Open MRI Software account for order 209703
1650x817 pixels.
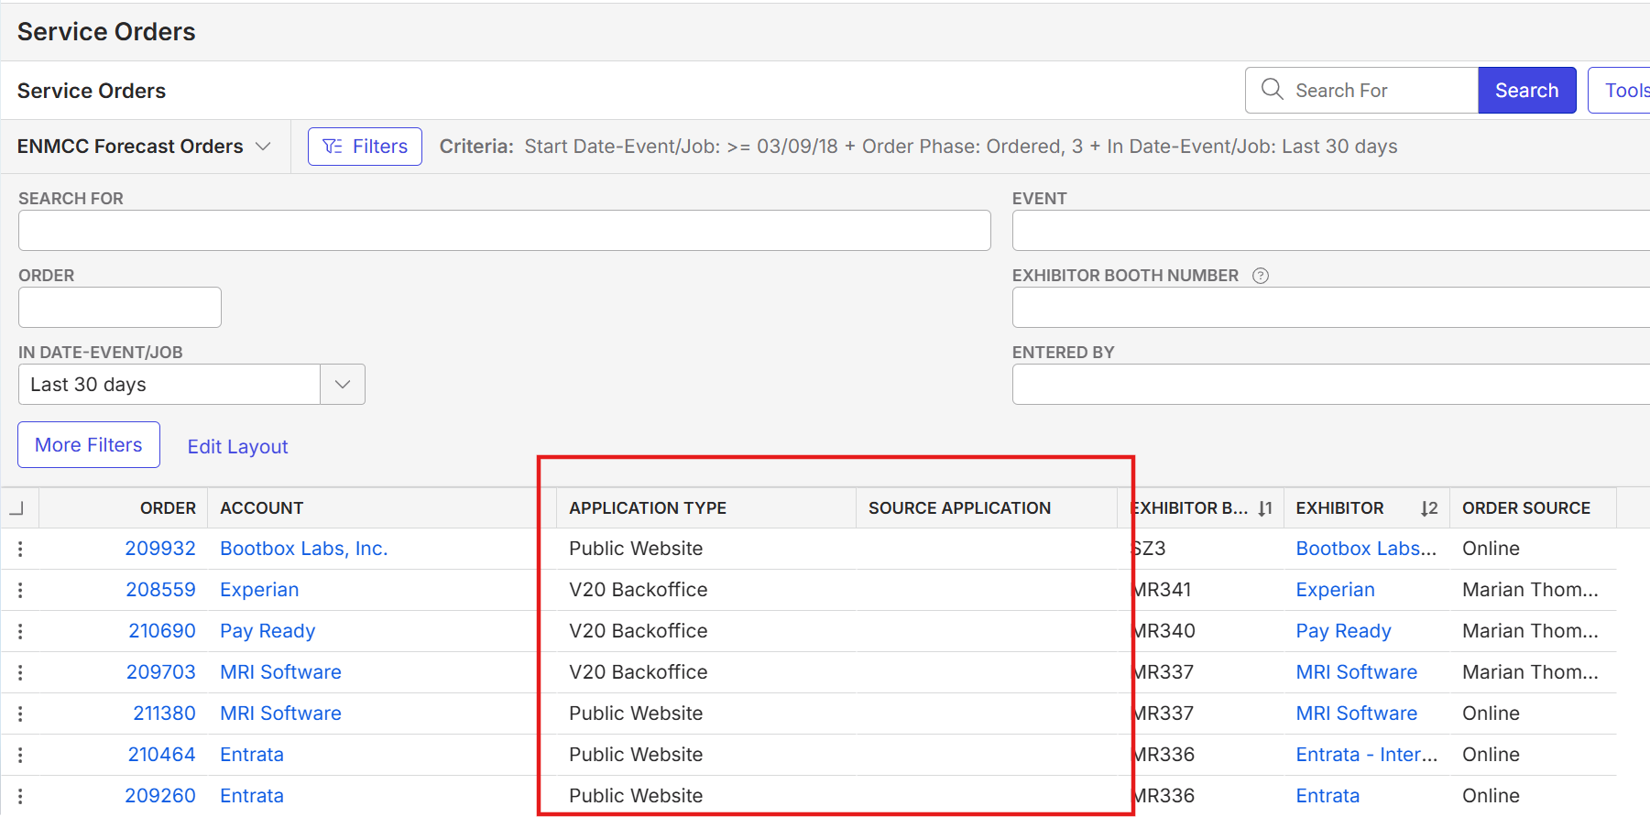pos(280,672)
